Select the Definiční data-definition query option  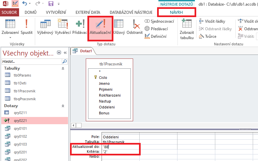pyautogui.click(x=155, y=36)
